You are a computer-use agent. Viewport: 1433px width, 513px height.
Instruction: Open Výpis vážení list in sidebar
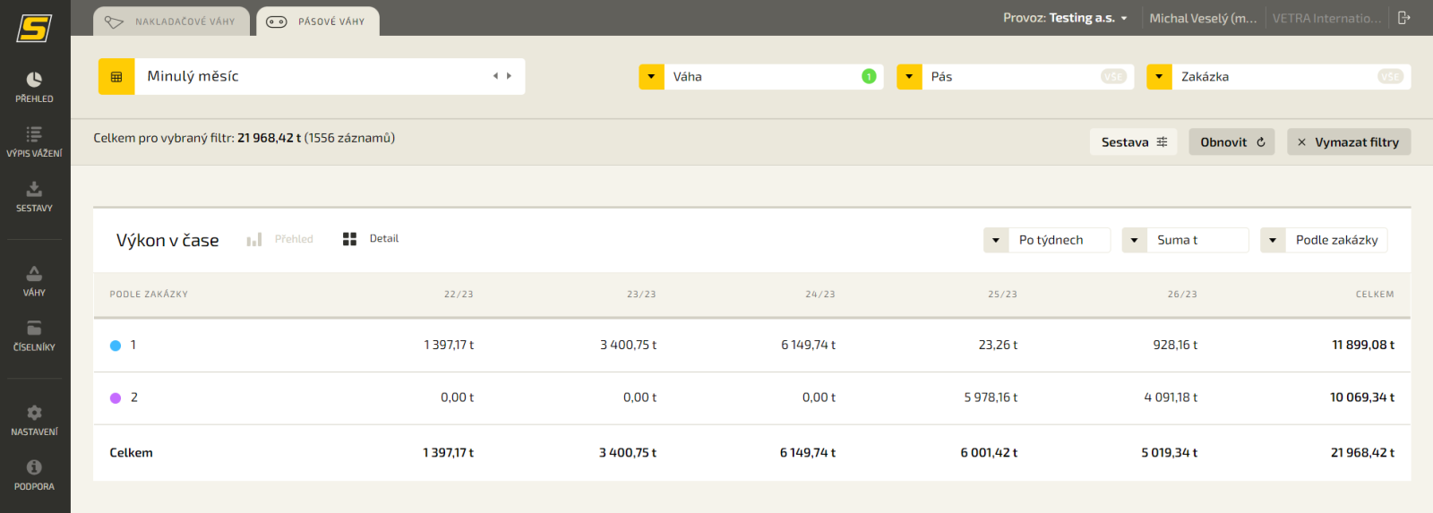click(34, 141)
